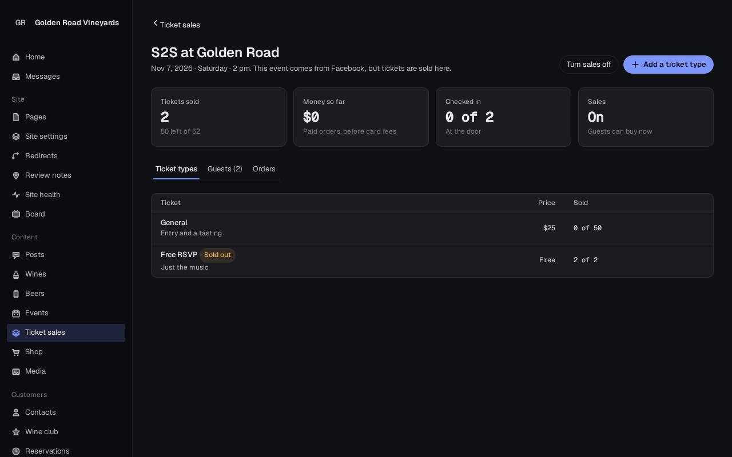Click the Sold column header

coord(580,203)
